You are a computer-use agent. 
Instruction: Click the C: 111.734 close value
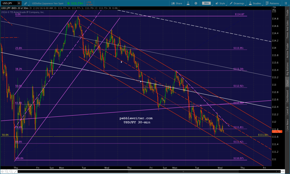[x=102, y=8]
